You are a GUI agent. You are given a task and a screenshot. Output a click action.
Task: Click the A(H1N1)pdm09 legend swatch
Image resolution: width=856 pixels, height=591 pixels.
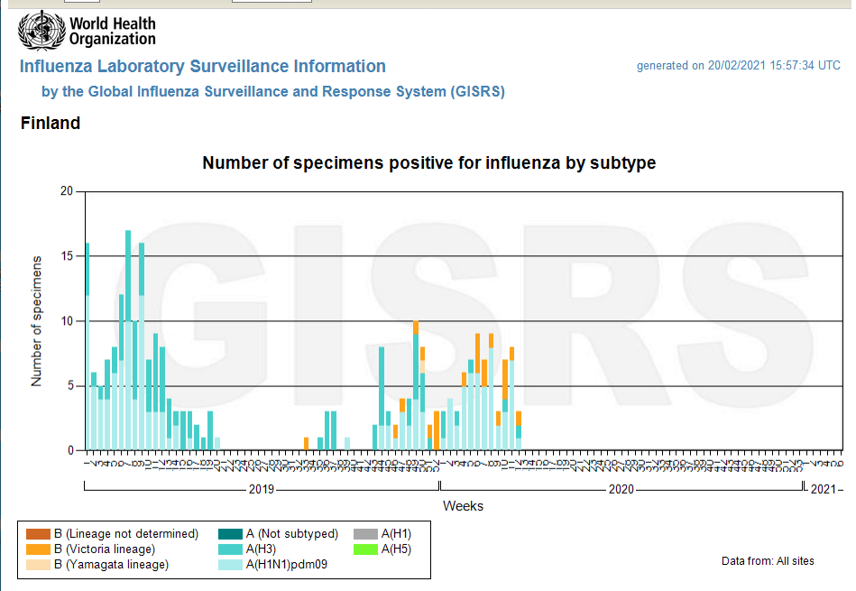(231, 565)
